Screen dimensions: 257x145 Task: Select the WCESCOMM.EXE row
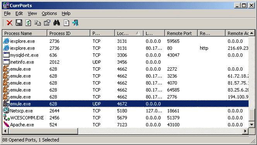tap(125, 118)
